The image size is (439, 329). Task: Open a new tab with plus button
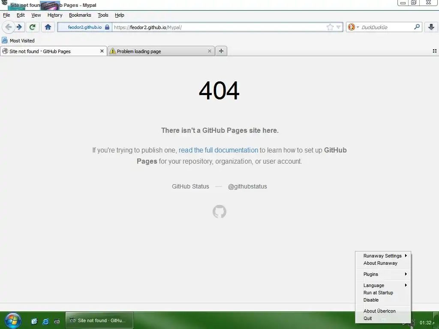(221, 51)
